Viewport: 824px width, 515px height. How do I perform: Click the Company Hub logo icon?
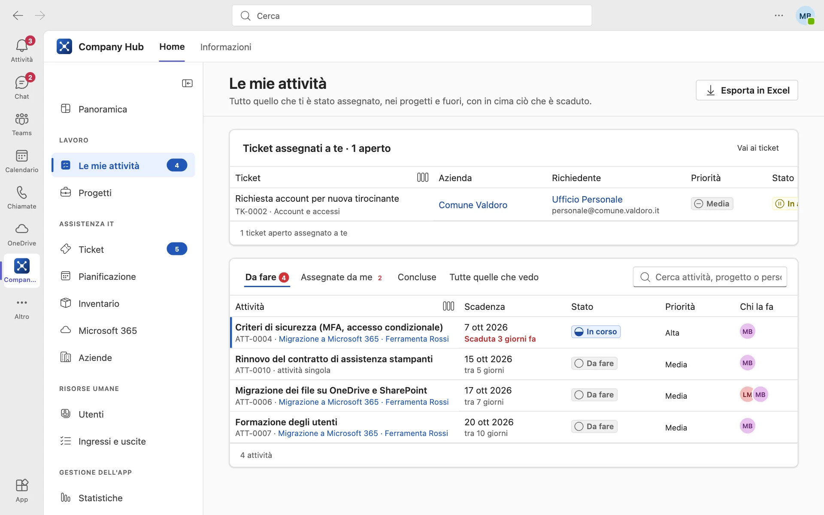[x=64, y=46]
